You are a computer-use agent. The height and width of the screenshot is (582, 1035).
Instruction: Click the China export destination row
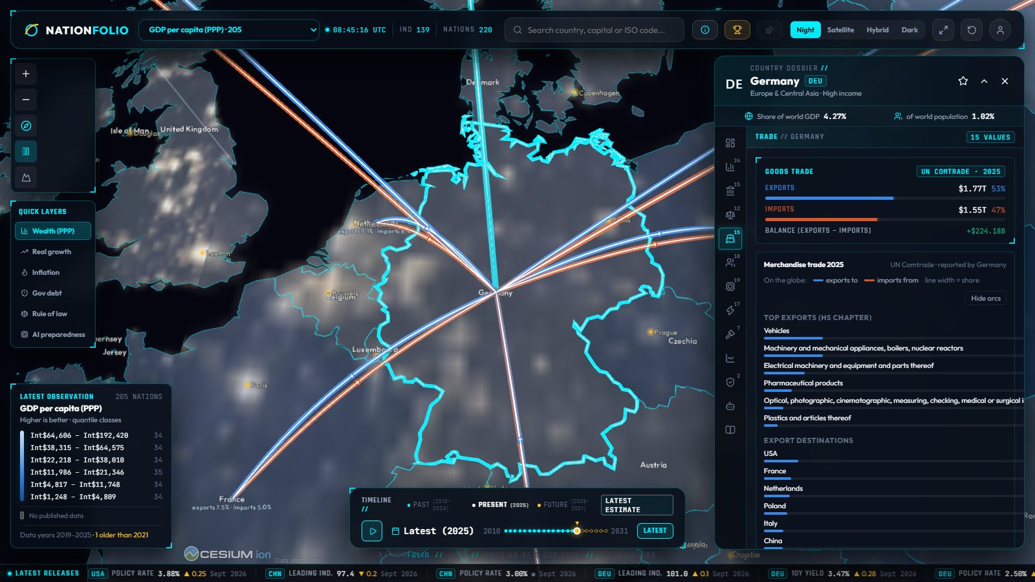[x=893, y=544]
